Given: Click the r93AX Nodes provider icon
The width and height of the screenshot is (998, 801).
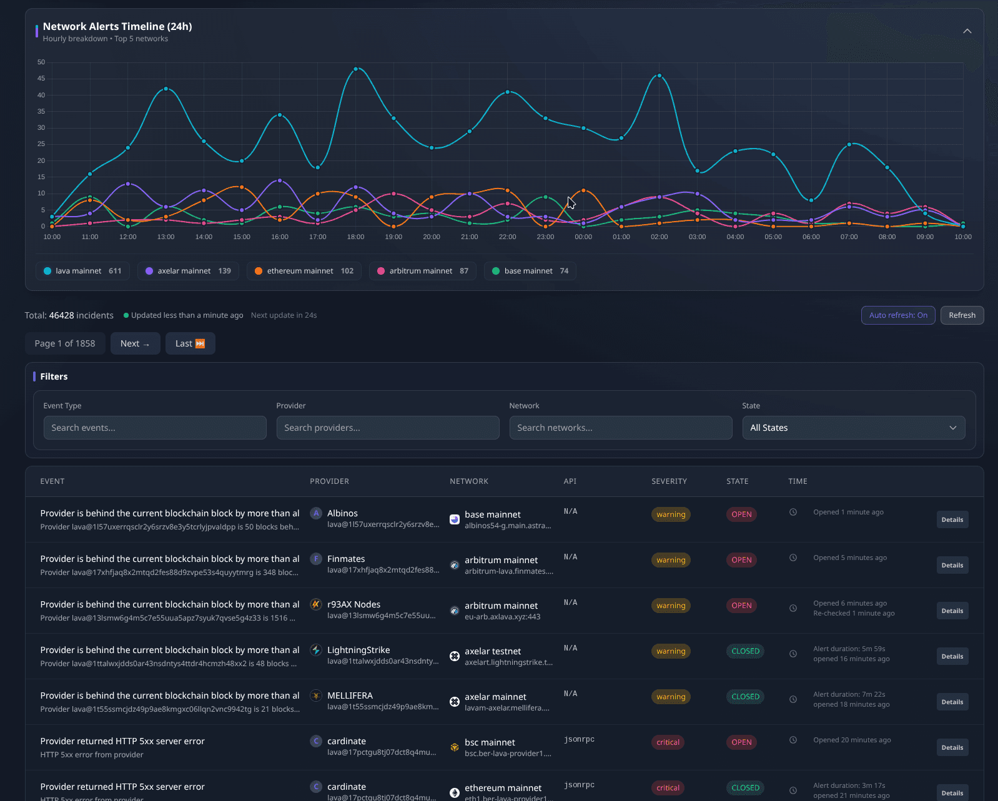Looking at the screenshot, I should [316, 604].
